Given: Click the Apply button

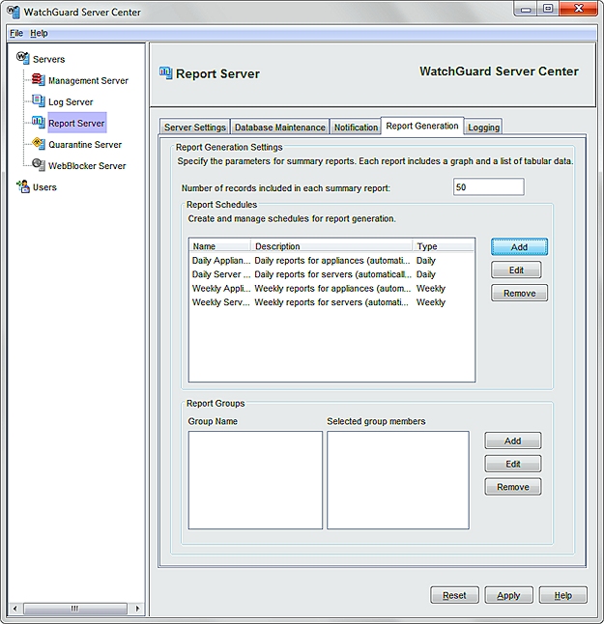Looking at the screenshot, I should point(508,595).
